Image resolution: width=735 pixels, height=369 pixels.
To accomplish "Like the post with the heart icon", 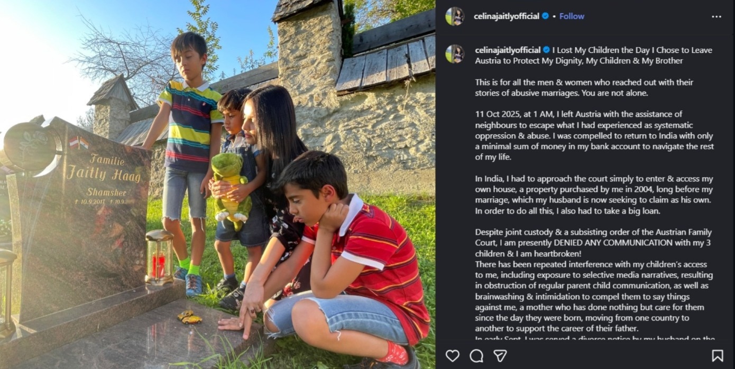I will point(452,356).
